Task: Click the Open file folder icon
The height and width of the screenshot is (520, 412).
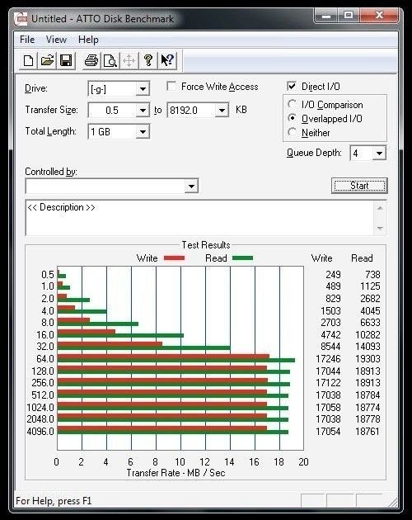Action: 47,61
